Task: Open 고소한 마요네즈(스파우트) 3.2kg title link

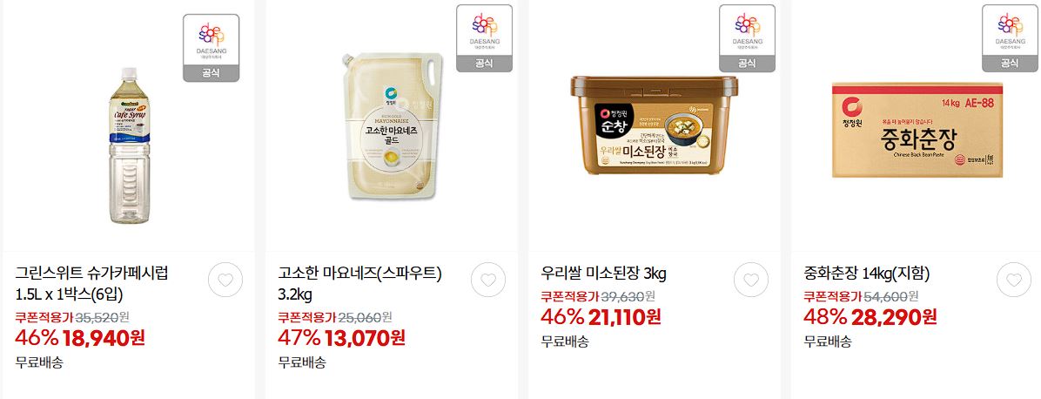Action: click(x=359, y=283)
